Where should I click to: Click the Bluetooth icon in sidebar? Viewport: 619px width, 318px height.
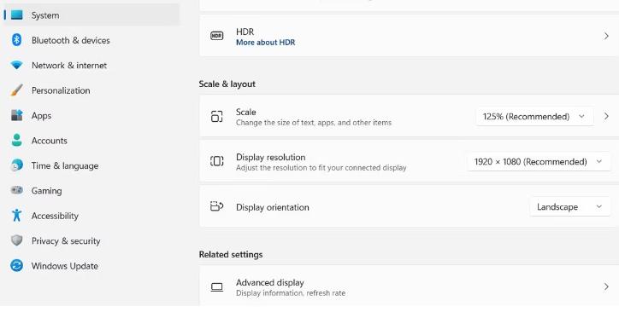click(16, 40)
